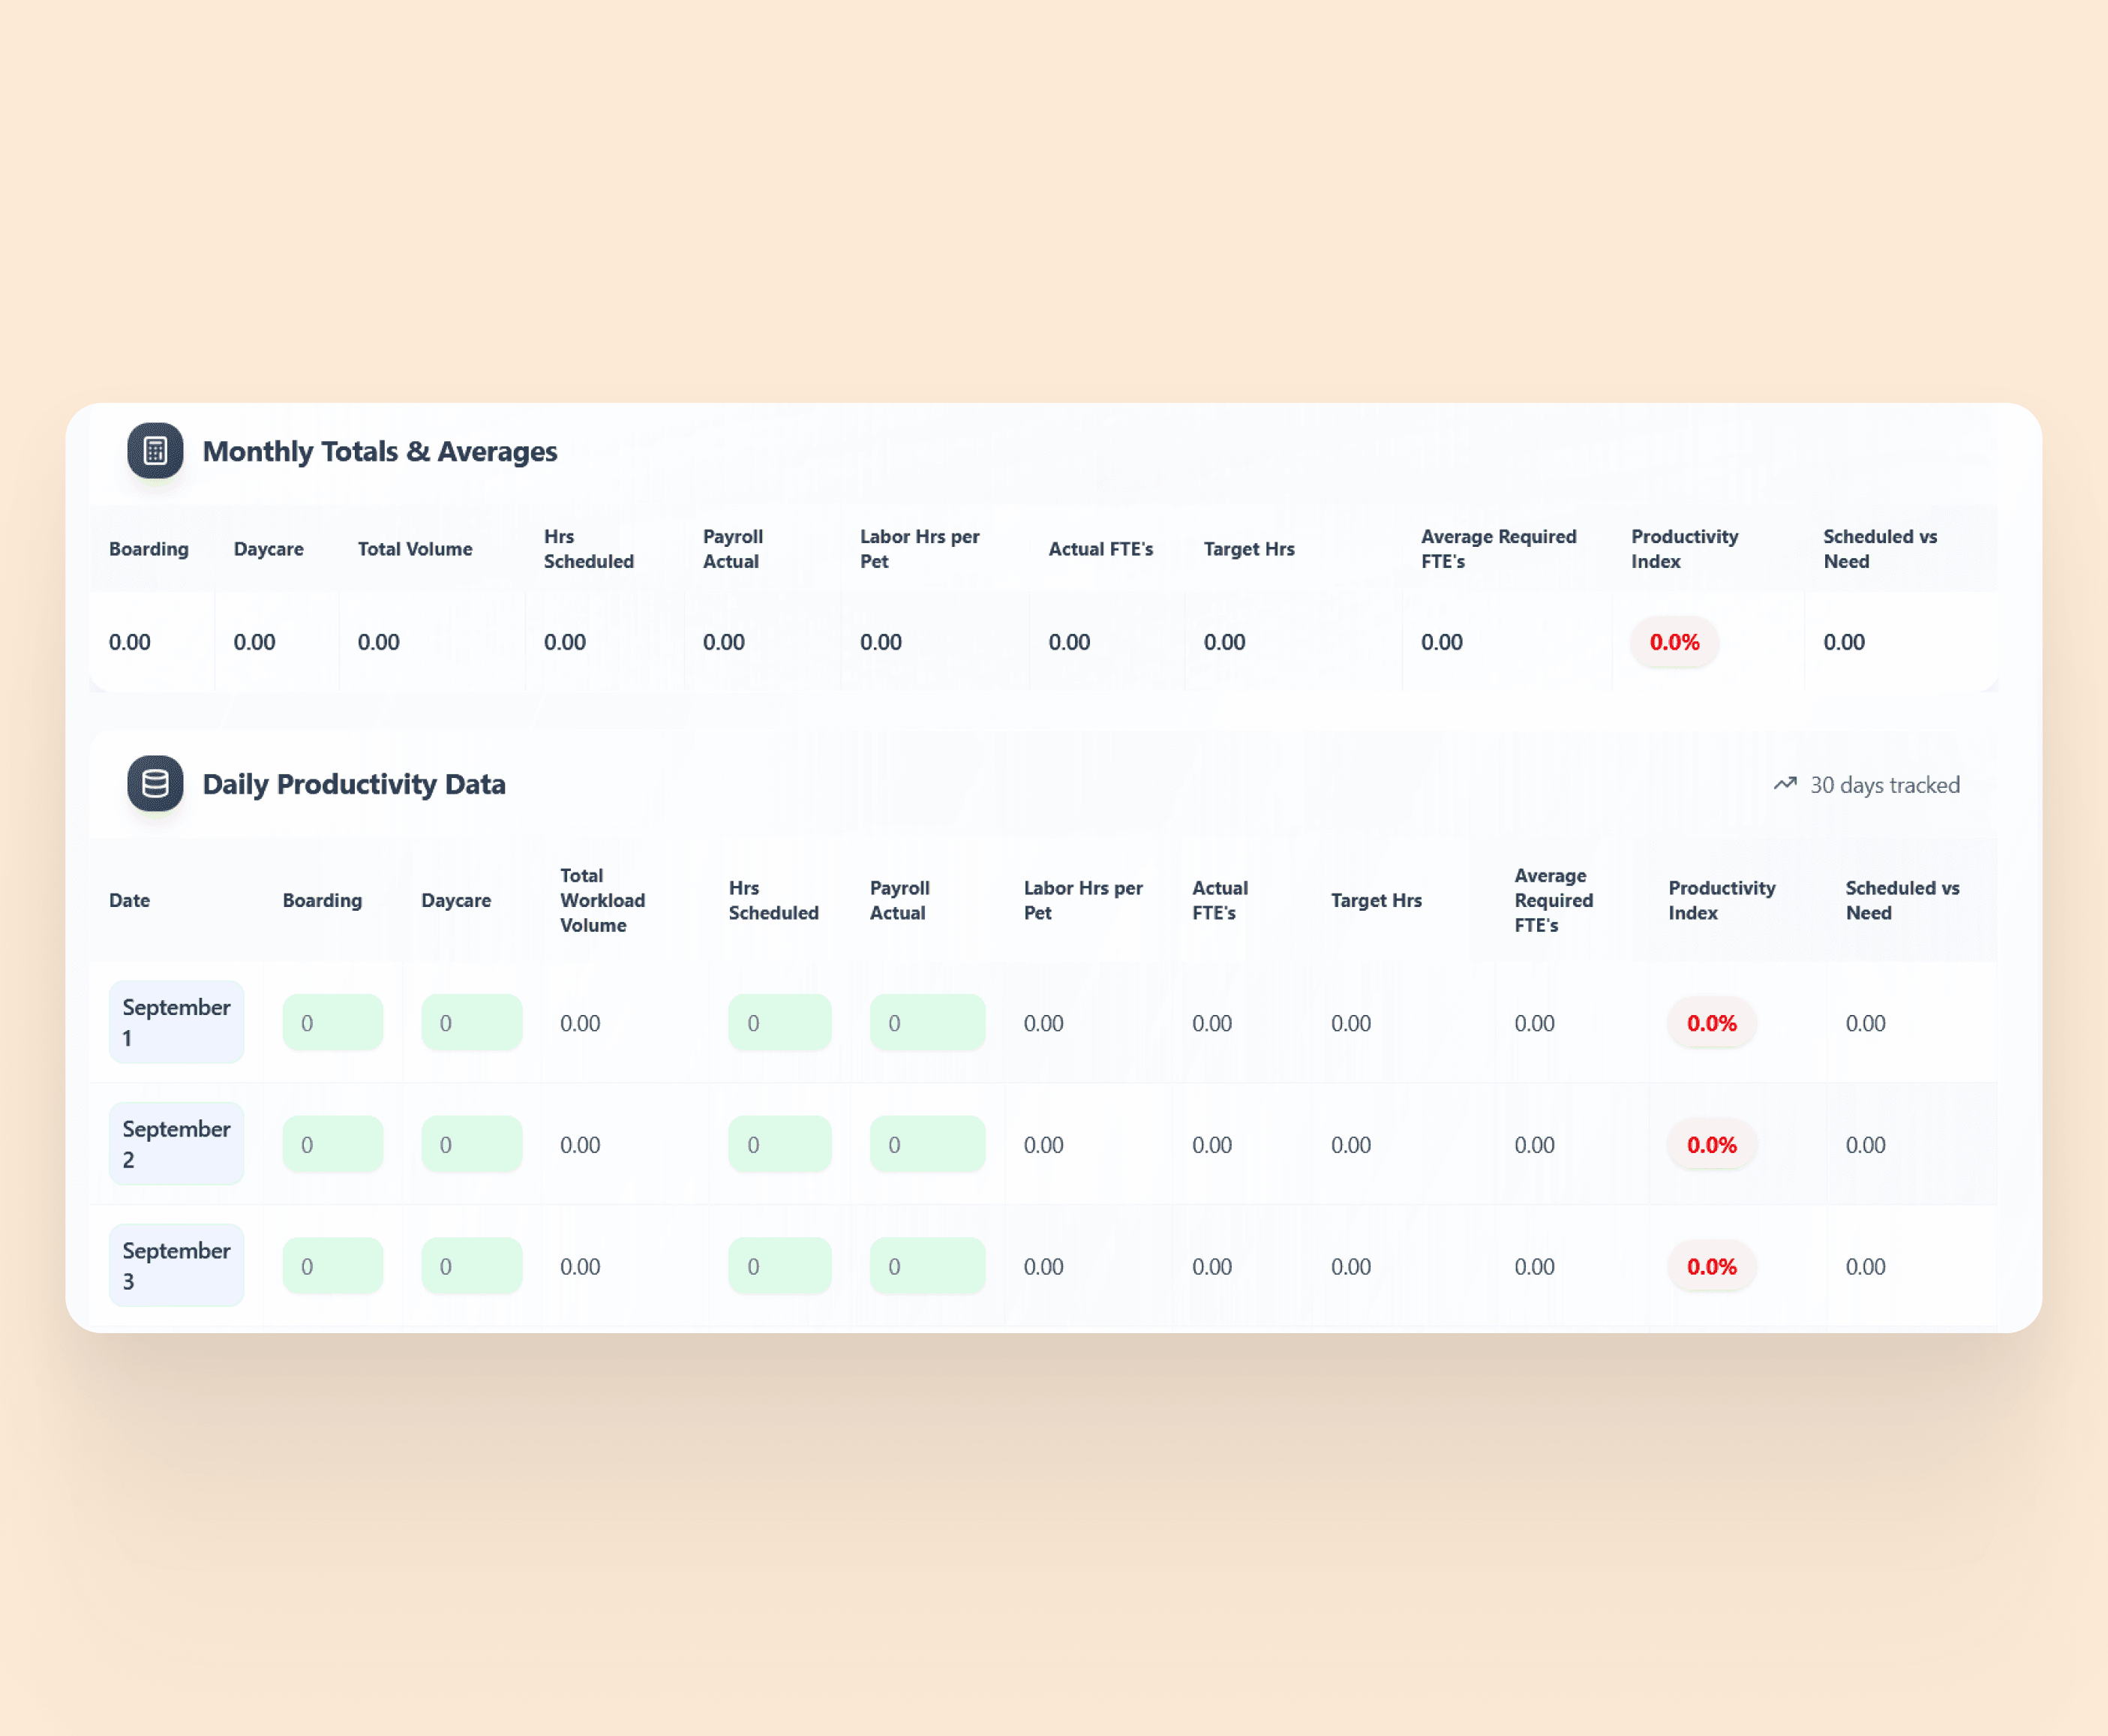The width and height of the screenshot is (2108, 1736).
Task: Click the database icon beside Daily Productivity Data
Action: [155, 784]
